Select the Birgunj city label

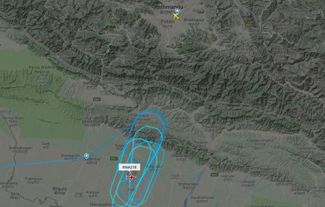pyautogui.click(x=59, y=189)
